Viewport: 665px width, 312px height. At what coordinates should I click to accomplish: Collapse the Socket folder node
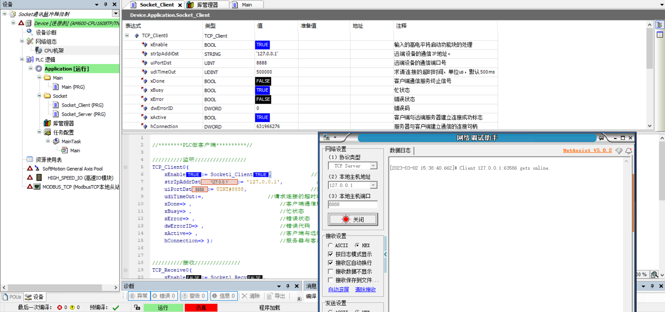coord(39,96)
